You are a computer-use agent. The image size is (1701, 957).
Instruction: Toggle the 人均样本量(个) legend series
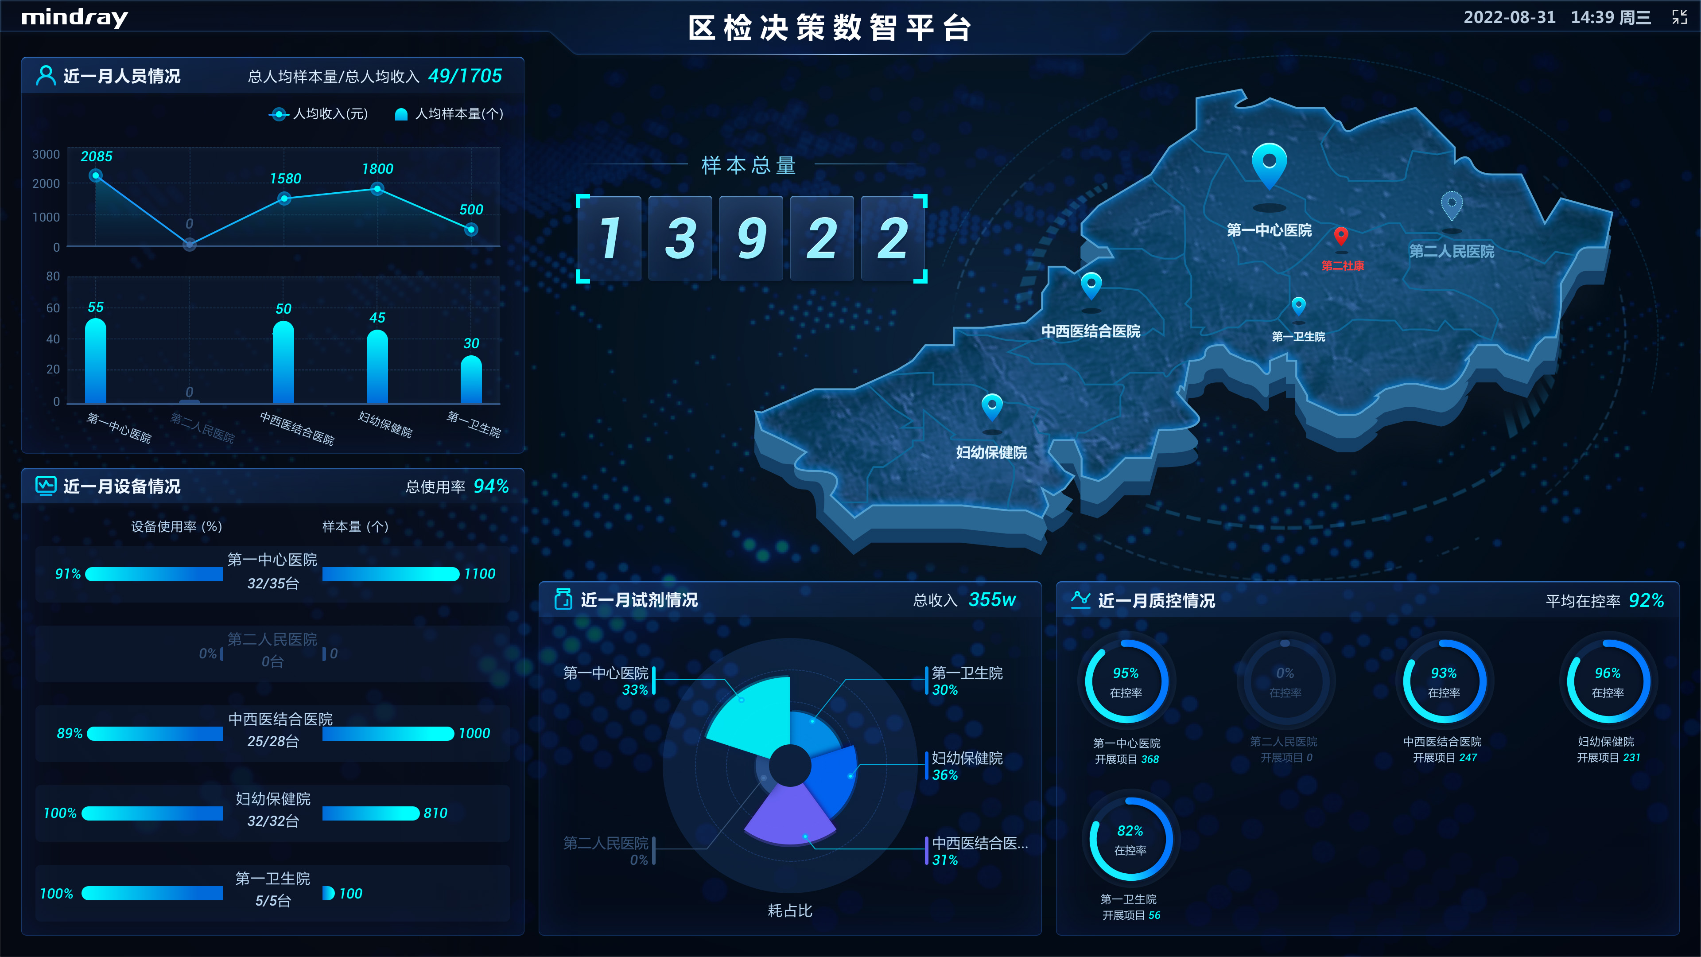click(449, 114)
